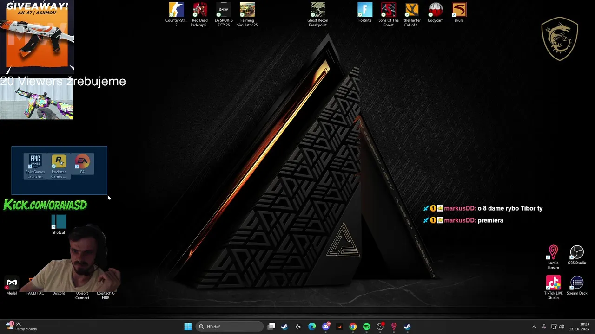Image resolution: width=595 pixels, height=334 pixels.
Task: Launch the Red Dead Redemption desktop icon
Action: coord(200,14)
